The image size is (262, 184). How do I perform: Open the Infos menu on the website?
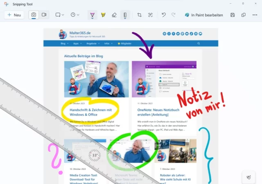108,44
